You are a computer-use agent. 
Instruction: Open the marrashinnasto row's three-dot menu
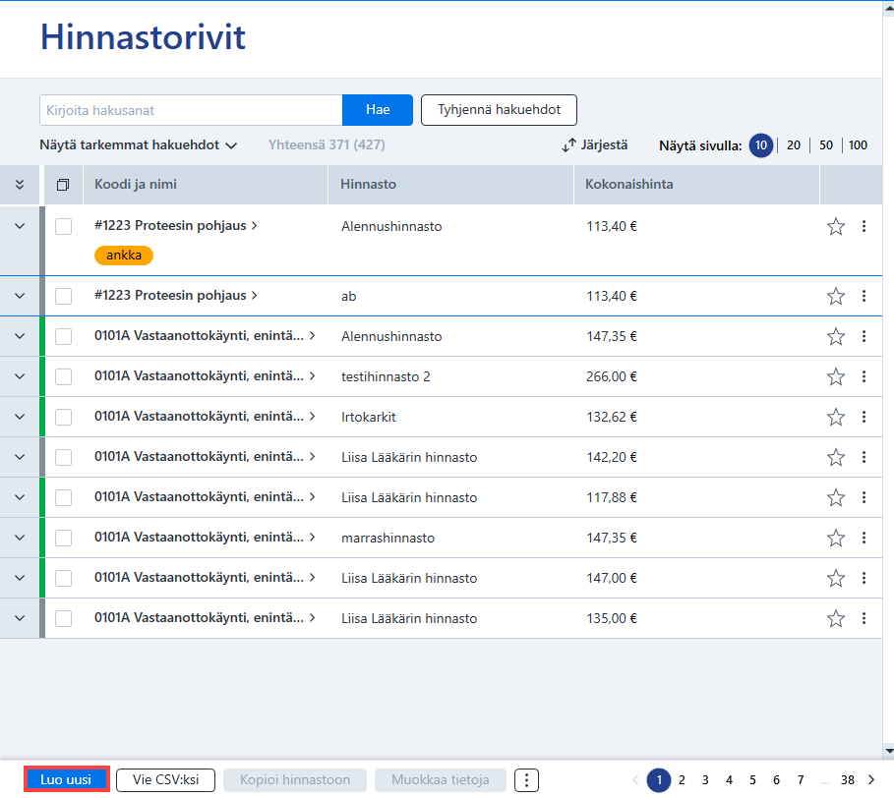864,538
